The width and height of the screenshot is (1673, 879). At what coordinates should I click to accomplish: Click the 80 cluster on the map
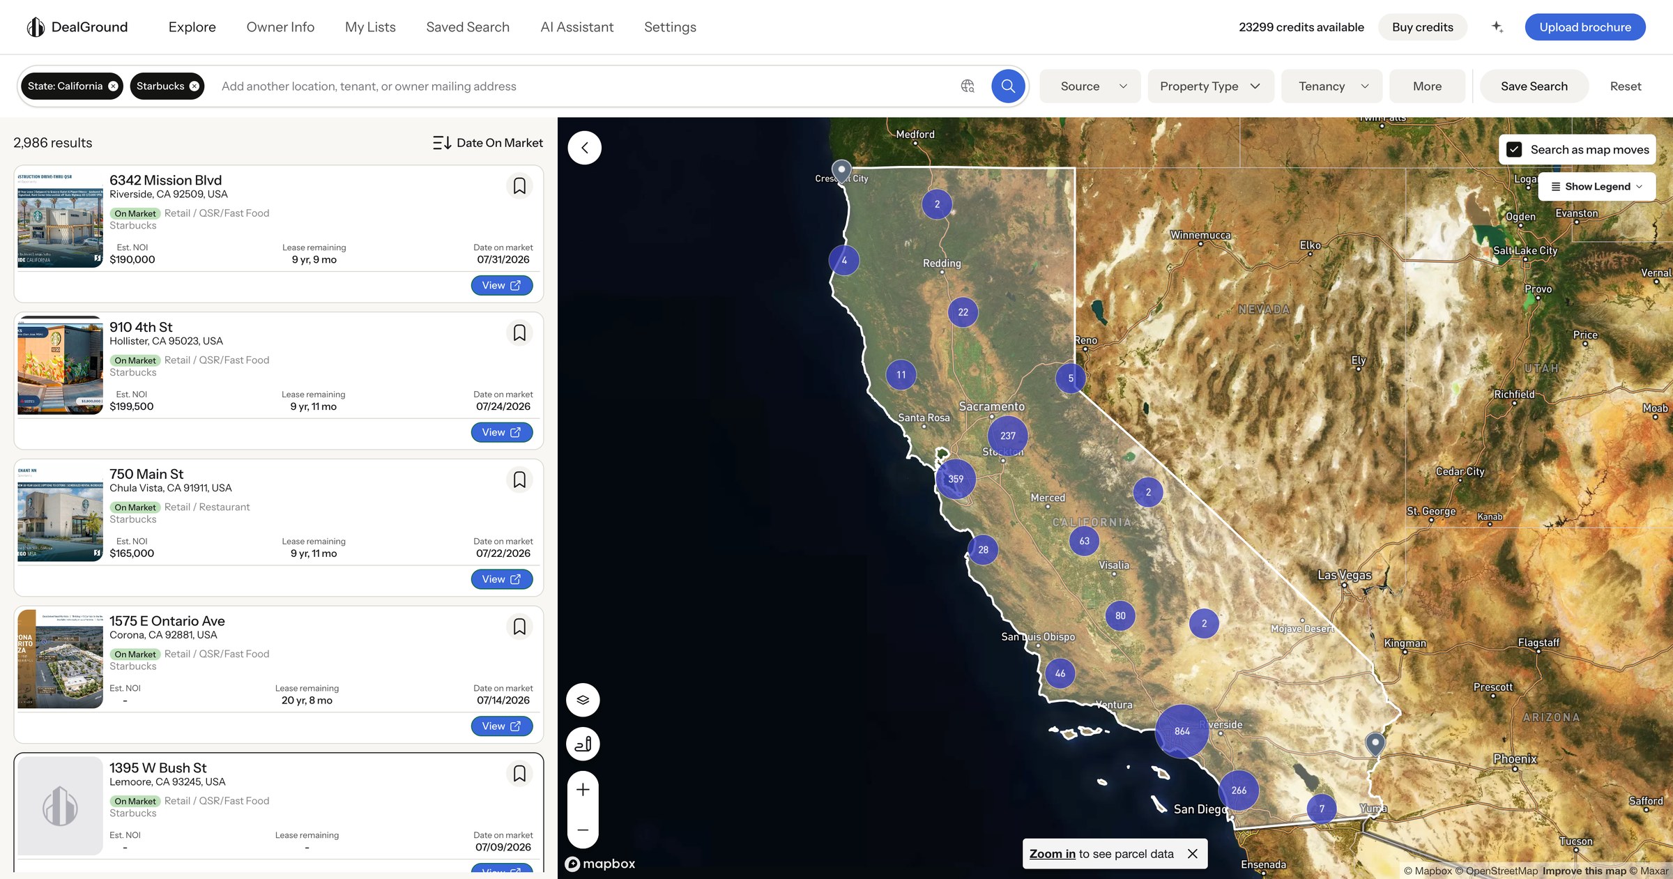pyautogui.click(x=1120, y=616)
